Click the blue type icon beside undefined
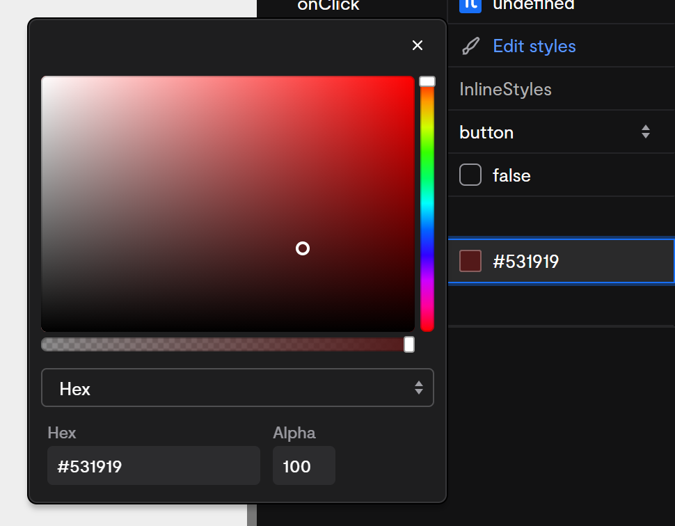The image size is (675, 526). click(x=470, y=5)
